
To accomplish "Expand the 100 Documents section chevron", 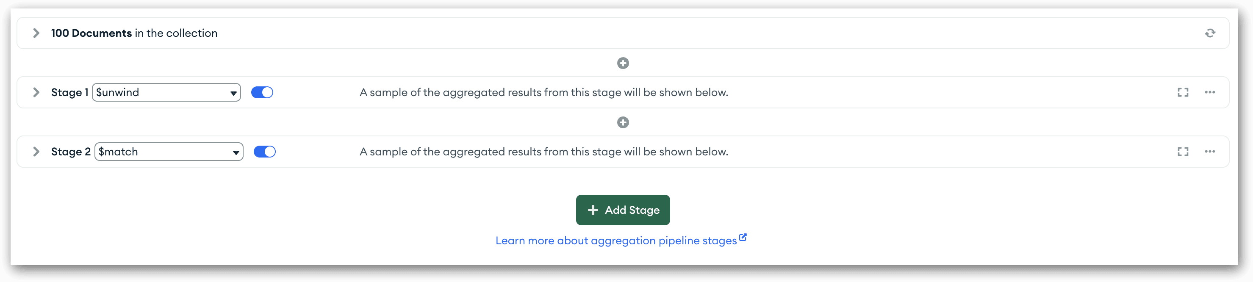I will click(36, 33).
